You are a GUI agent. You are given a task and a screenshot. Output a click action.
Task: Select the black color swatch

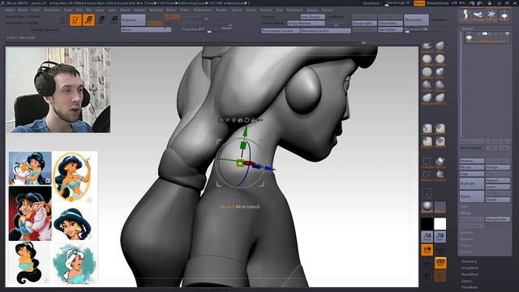click(x=427, y=224)
